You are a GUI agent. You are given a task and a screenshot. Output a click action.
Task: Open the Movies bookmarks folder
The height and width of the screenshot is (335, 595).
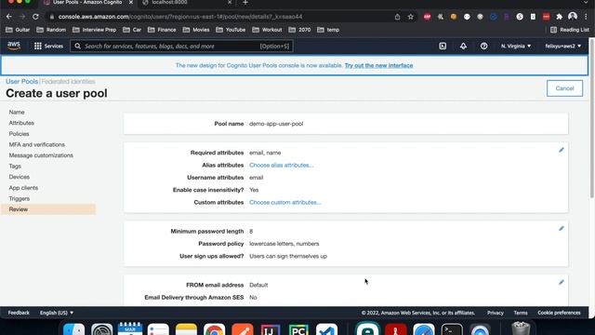196,30
